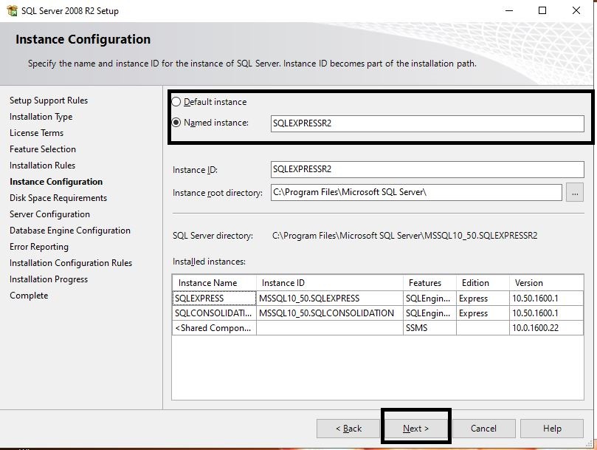Viewport: 597px width, 450px height.
Task: Click Server Configuration step
Action: [x=50, y=214]
